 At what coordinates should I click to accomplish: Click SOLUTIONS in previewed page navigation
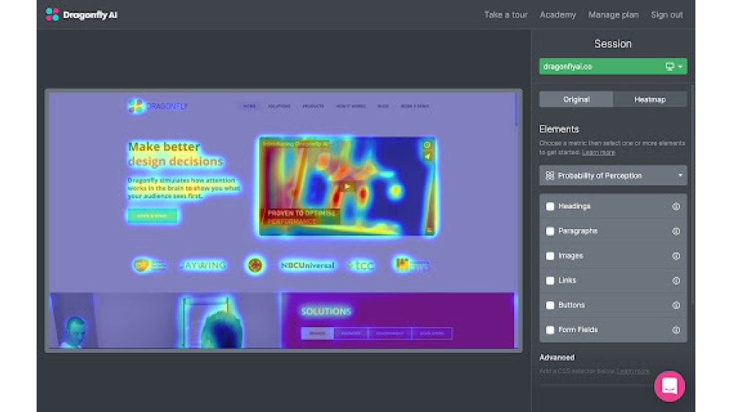pos(279,106)
